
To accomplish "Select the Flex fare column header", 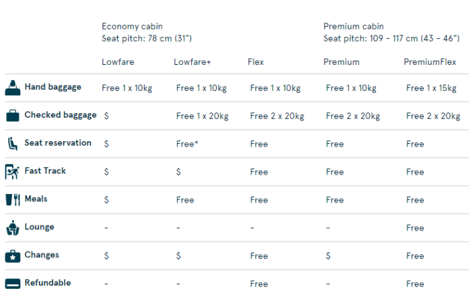I will (x=255, y=62).
